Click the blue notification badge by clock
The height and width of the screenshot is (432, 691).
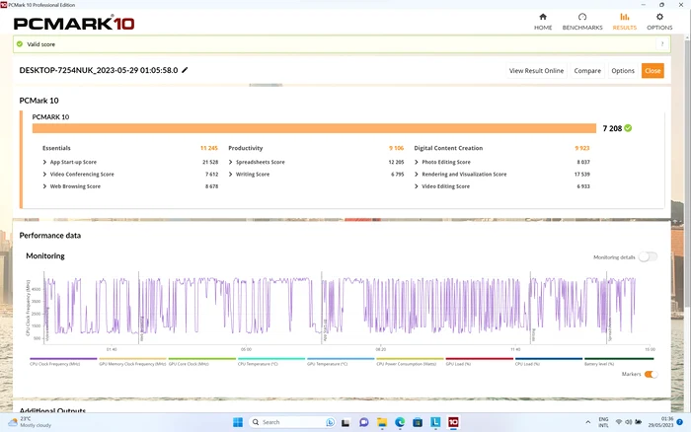680,422
